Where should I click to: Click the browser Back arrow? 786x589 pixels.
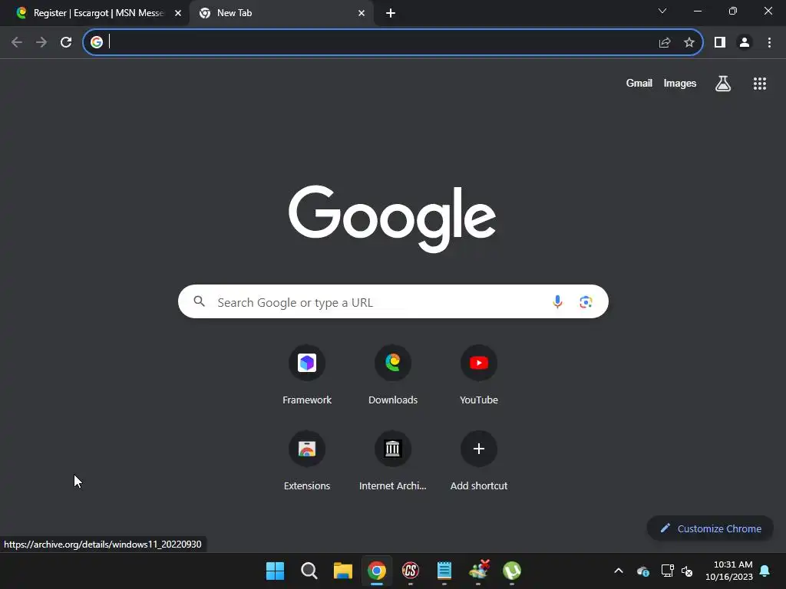(17, 42)
